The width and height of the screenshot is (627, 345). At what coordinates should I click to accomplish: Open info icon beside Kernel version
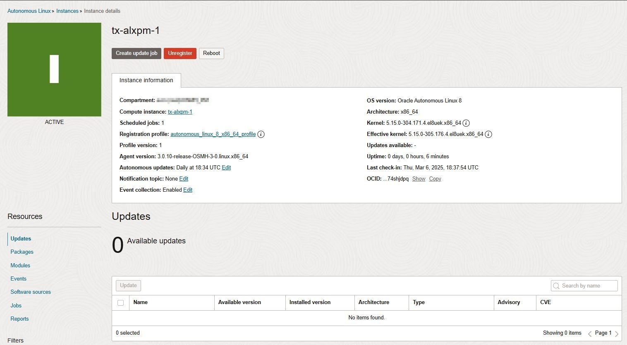click(466, 123)
